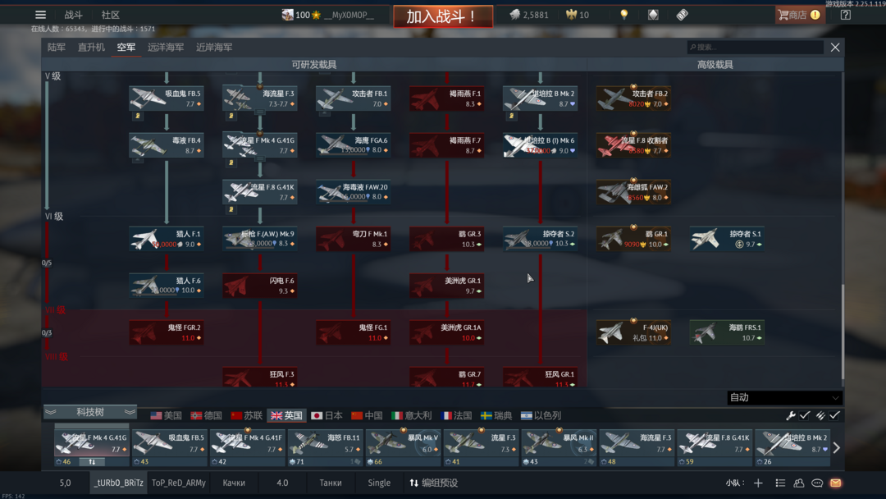The height and width of the screenshot is (499, 886).
Task: Select the 德国 flag nation
Action: [206, 415]
